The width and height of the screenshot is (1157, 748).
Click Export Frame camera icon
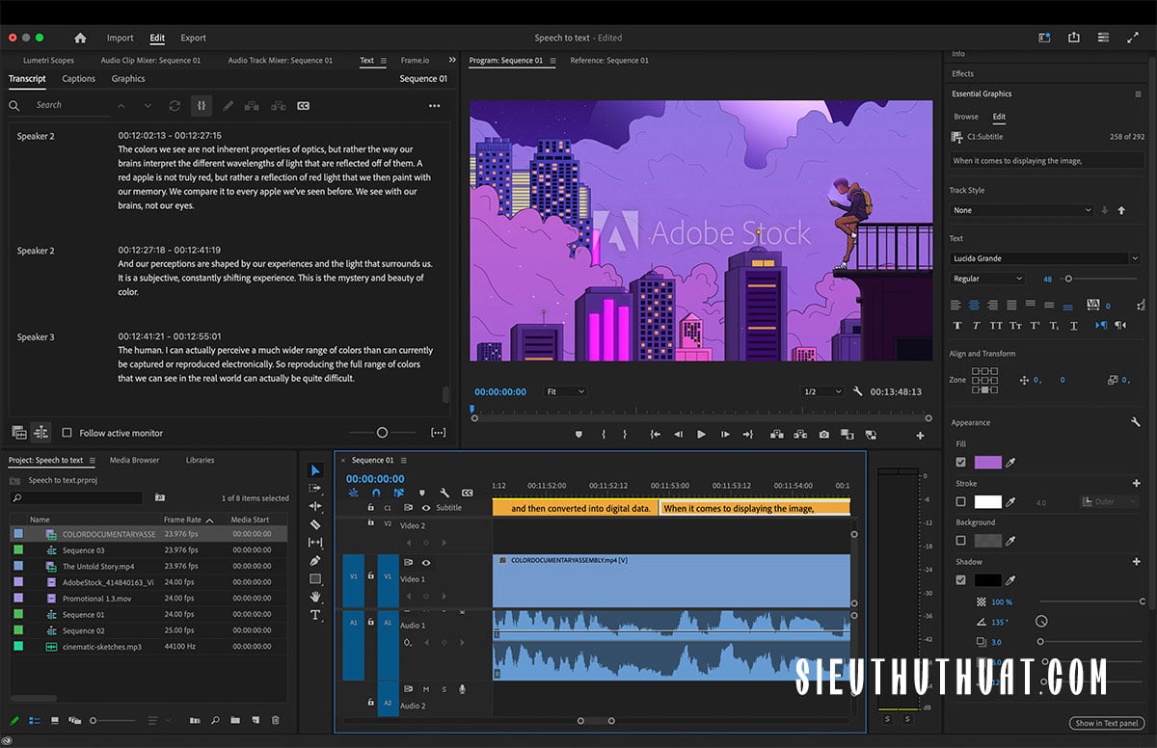824,435
